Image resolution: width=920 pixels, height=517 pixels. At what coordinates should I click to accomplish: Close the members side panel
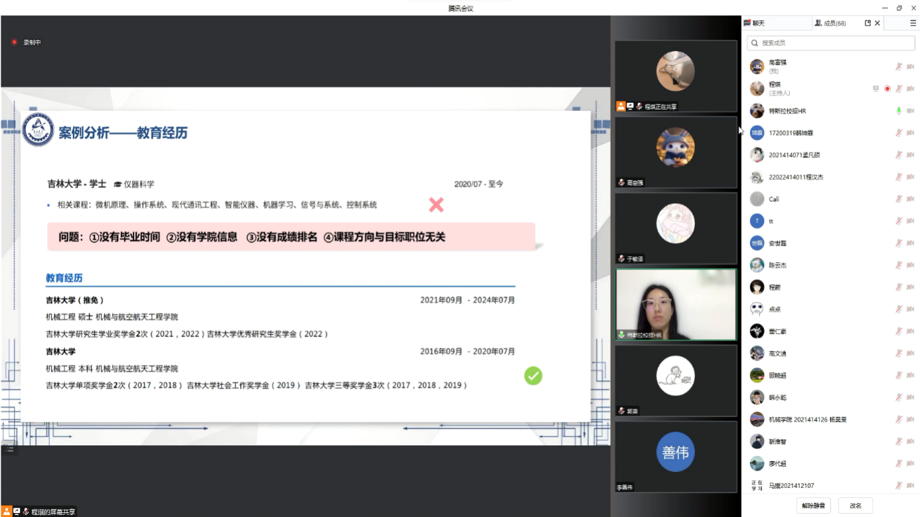877,23
